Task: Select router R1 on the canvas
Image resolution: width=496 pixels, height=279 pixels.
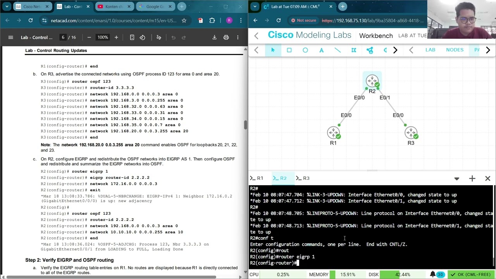Action: [x=333, y=133]
